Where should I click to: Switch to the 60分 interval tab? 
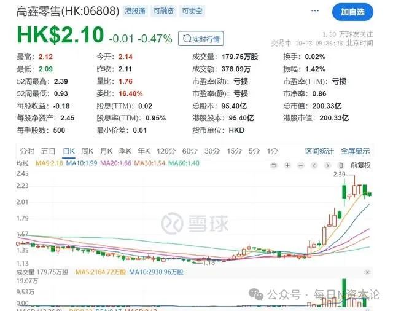(x=190, y=151)
